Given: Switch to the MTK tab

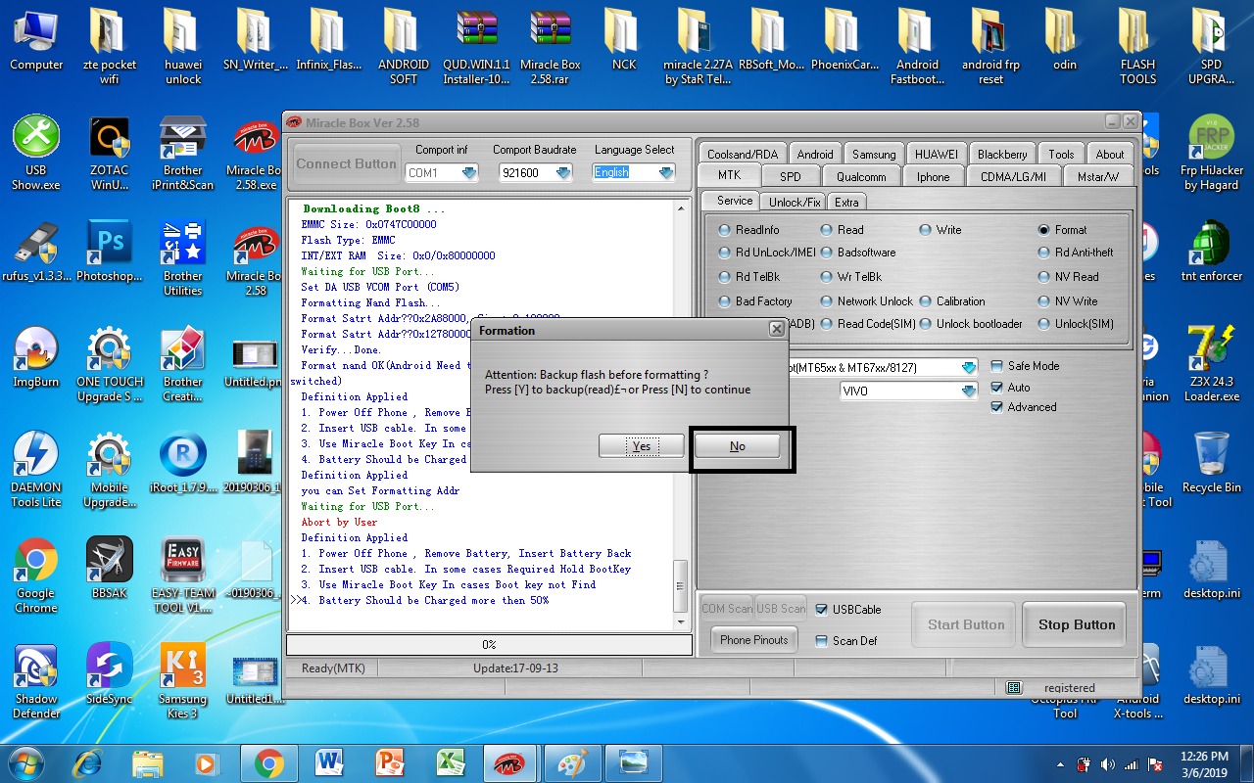Looking at the screenshot, I should pyautogui.click(x=729, y=175).
